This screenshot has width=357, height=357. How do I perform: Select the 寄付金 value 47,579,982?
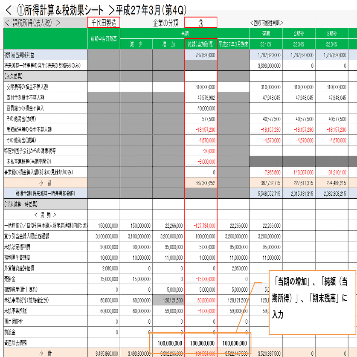pos(201,97)
